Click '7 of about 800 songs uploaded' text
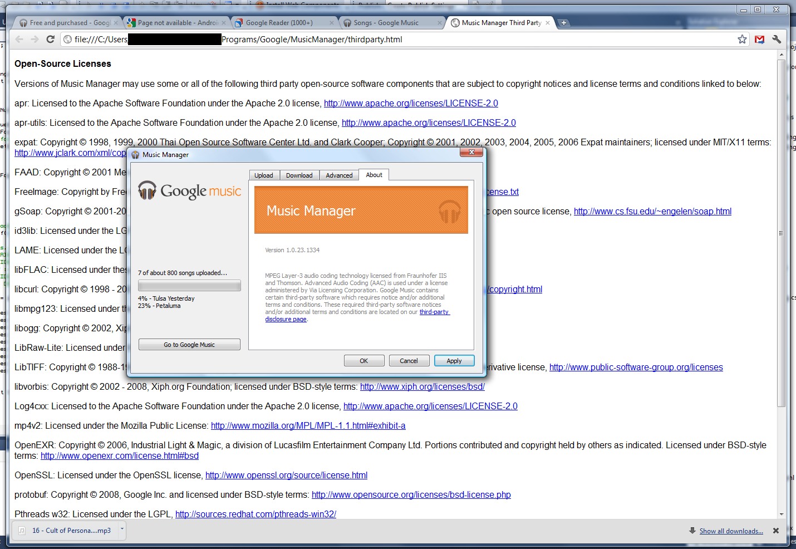This screenshot has height=549, width=796. 183,273
